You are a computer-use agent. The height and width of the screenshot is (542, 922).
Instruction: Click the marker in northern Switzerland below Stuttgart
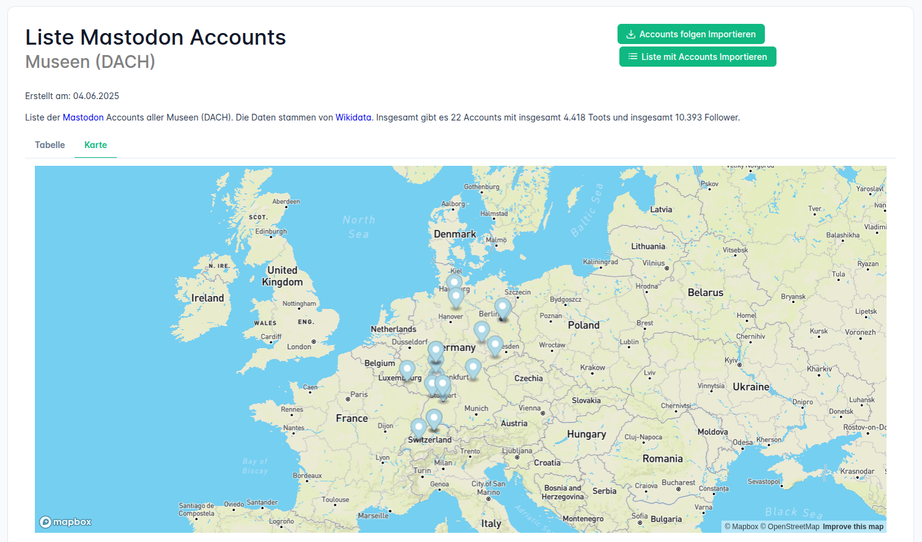pyautogui.click(x=434, y=421)
